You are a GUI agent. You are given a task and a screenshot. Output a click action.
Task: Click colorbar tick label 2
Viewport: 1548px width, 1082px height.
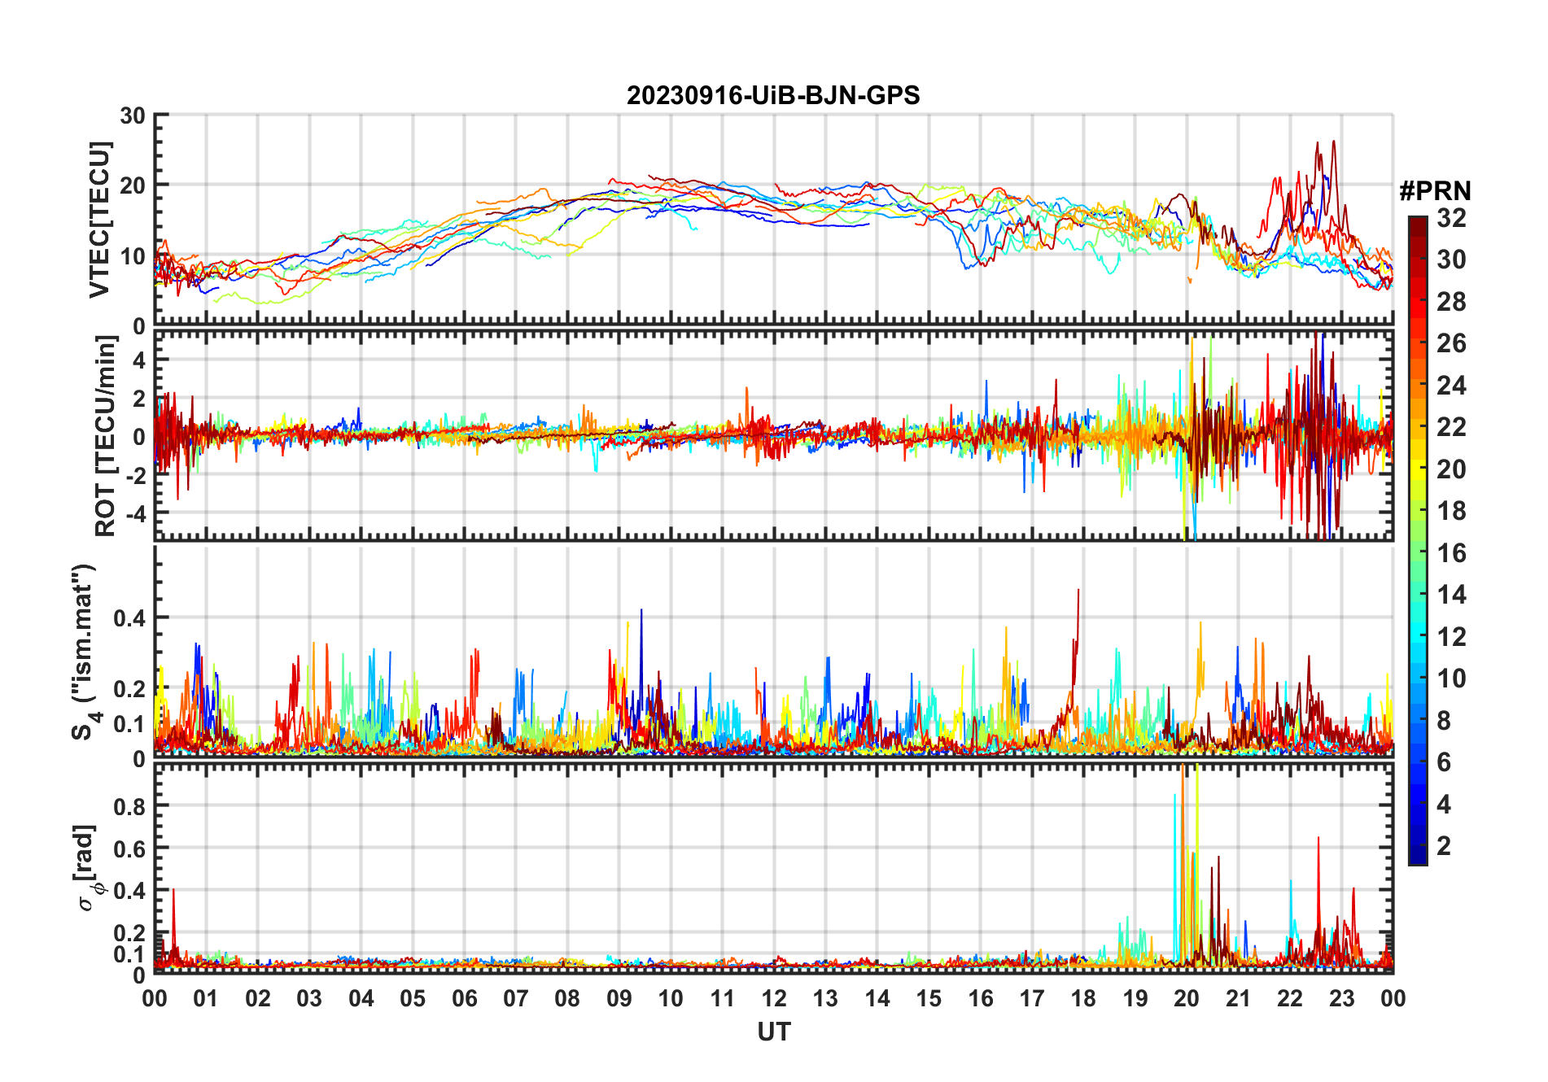(x=1444, y=845)
